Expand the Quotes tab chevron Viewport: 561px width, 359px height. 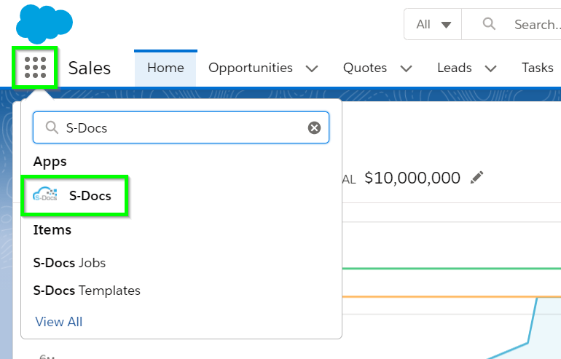[406, 68]
